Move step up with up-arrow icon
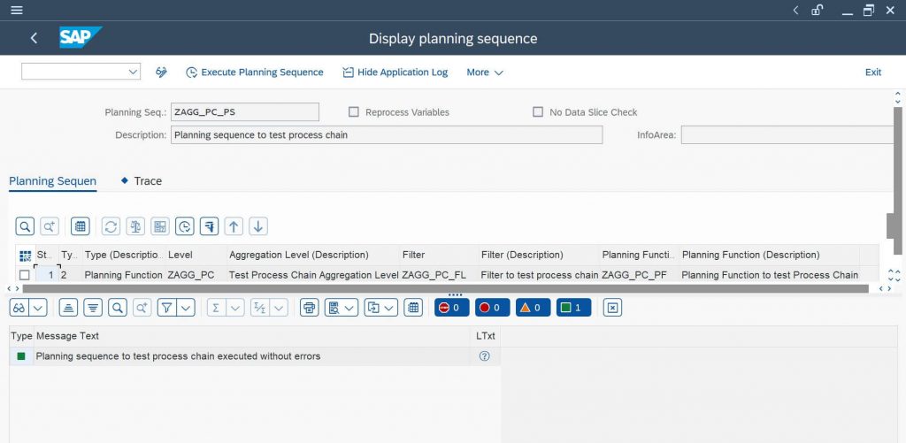Image resolution: width=906 pixels, height=443 pixels. [x=234, y=226]
